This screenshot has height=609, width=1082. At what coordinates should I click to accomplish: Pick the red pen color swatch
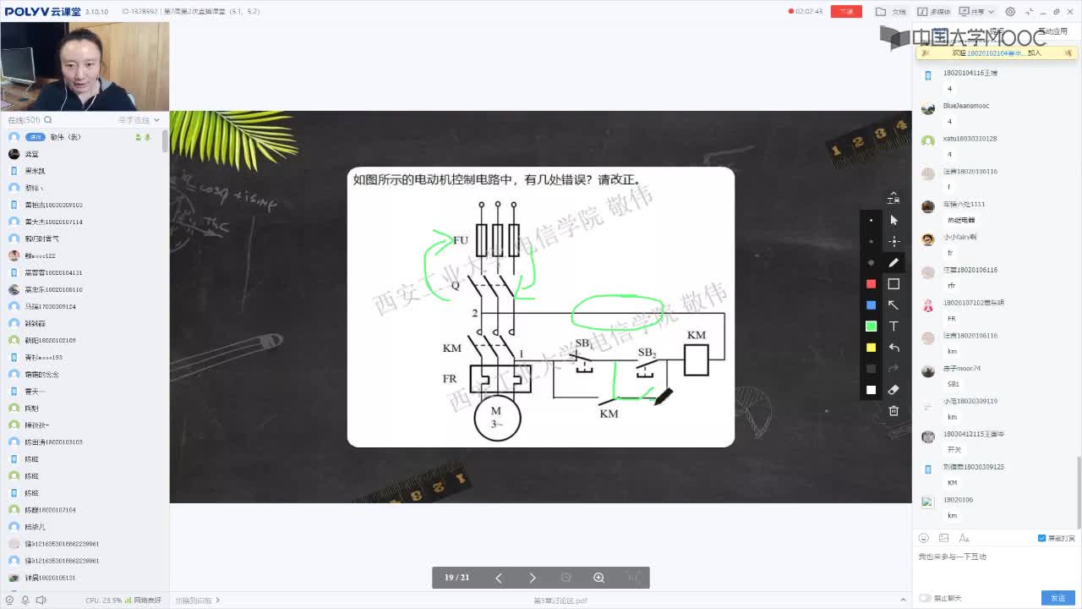[x=872, y=283]
